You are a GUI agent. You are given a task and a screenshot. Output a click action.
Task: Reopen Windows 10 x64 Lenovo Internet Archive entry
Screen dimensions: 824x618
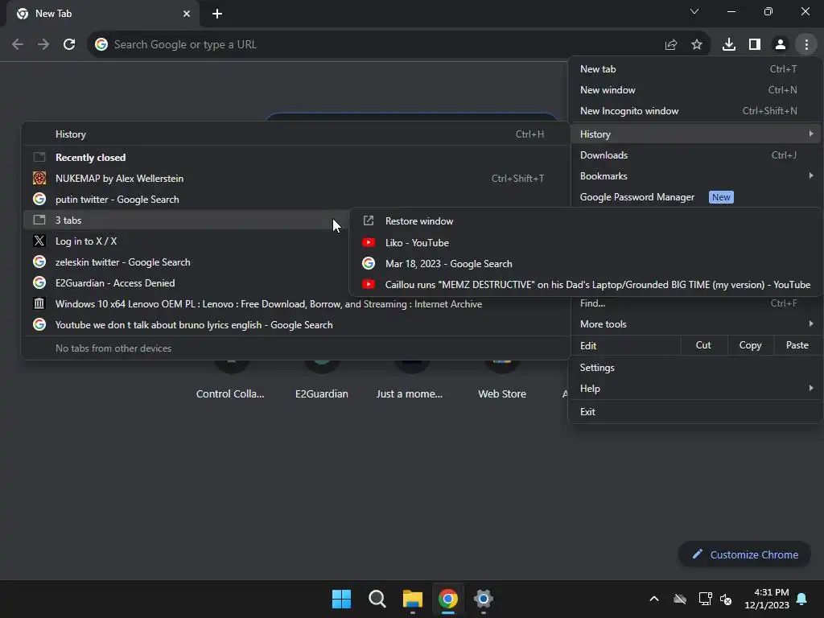(296, 303)
